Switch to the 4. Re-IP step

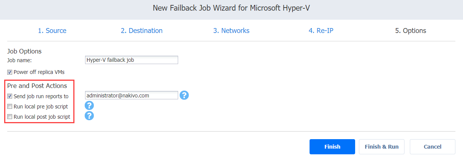(321, 31)
